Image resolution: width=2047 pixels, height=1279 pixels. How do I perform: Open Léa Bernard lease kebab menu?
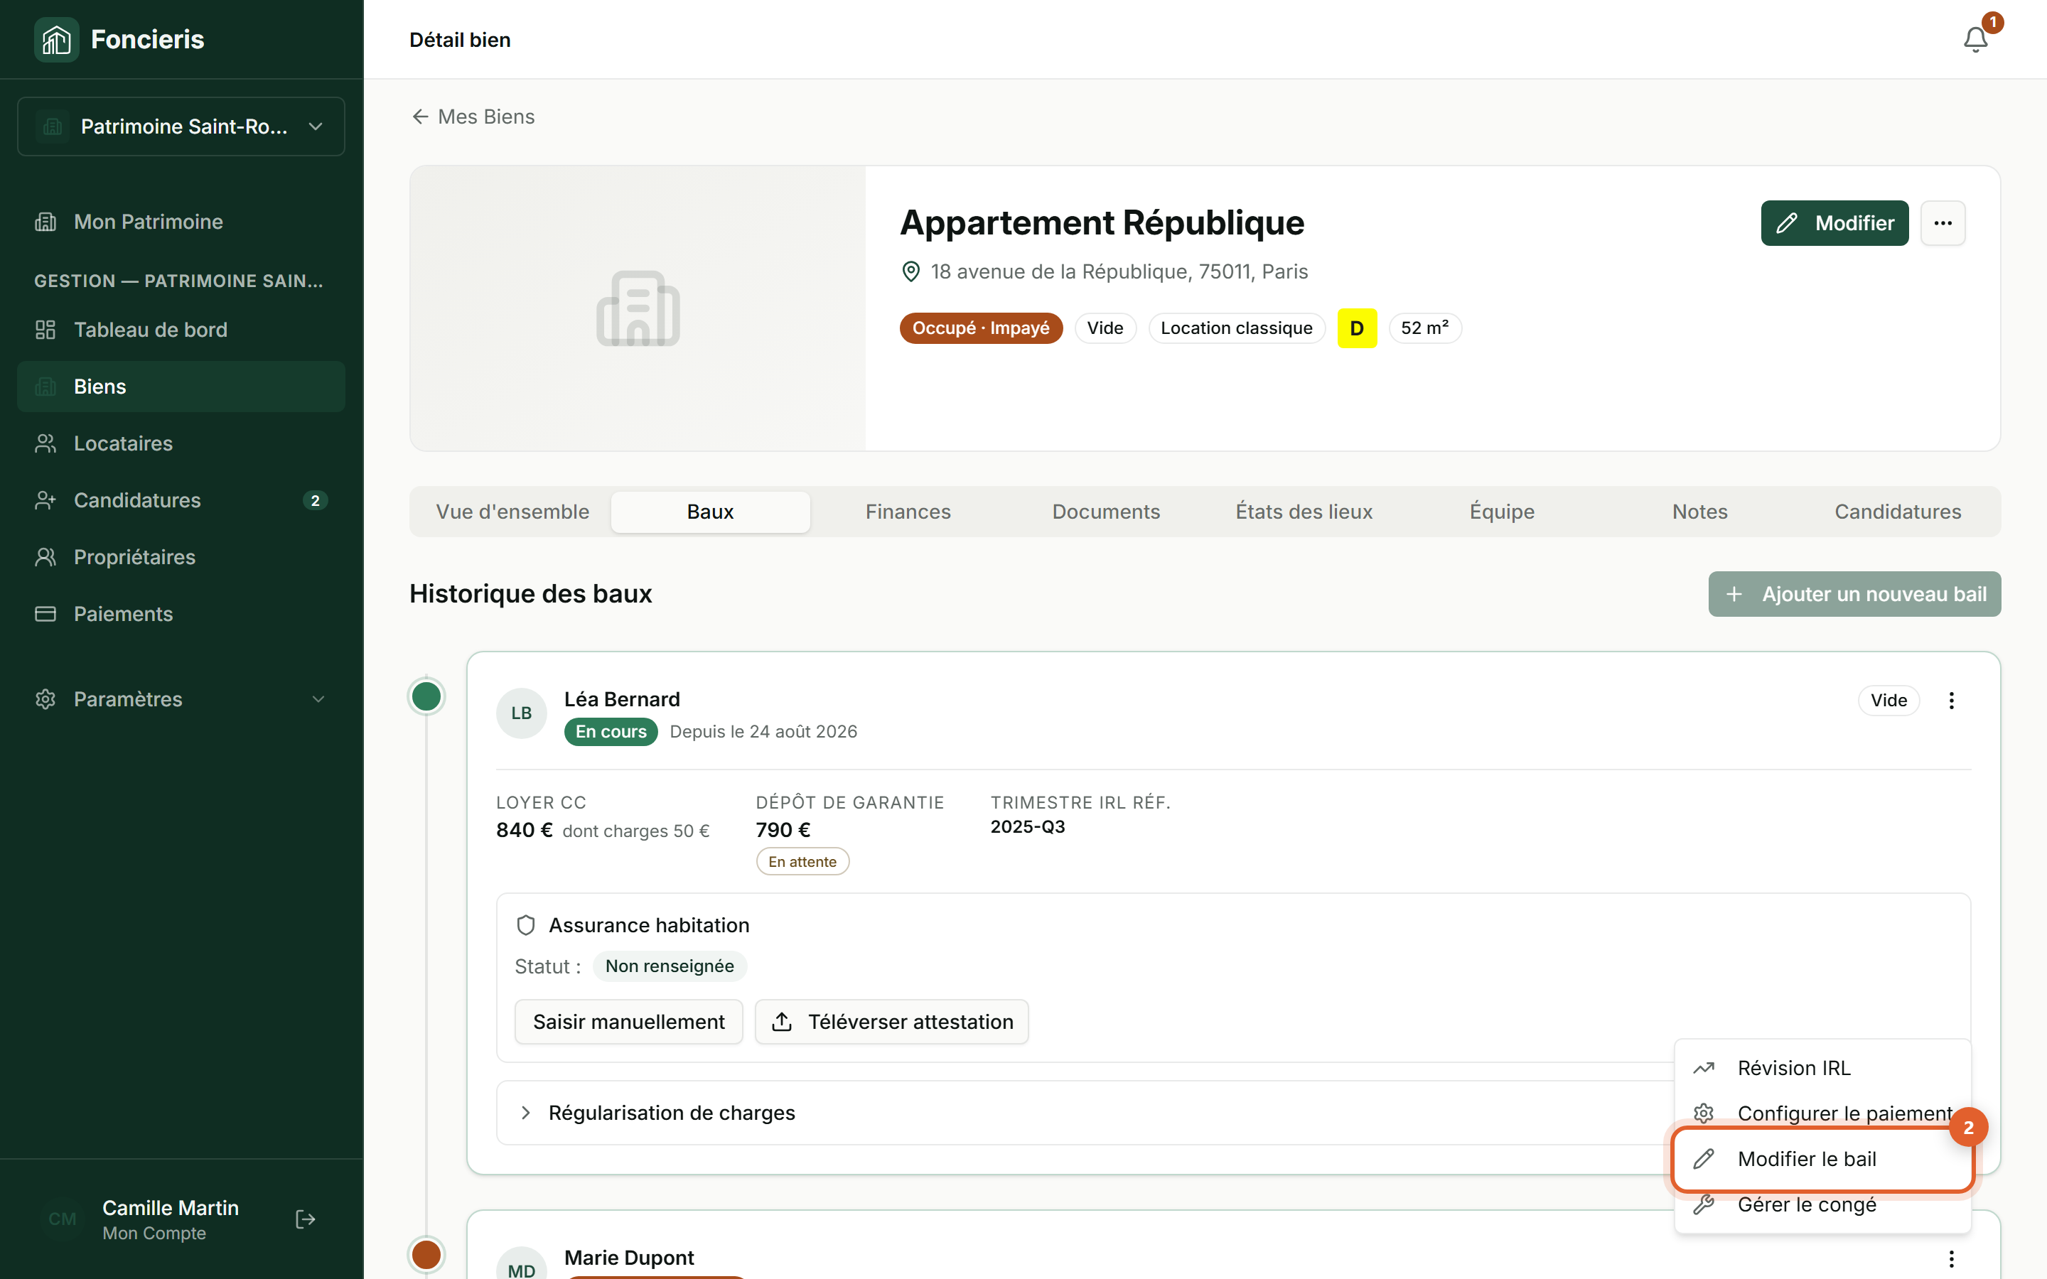[x=1952, y=701]
